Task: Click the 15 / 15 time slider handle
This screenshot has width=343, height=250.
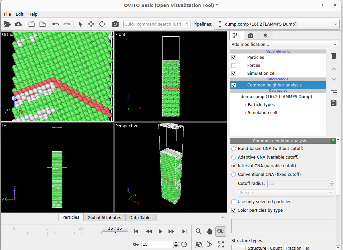Action: 115,228
